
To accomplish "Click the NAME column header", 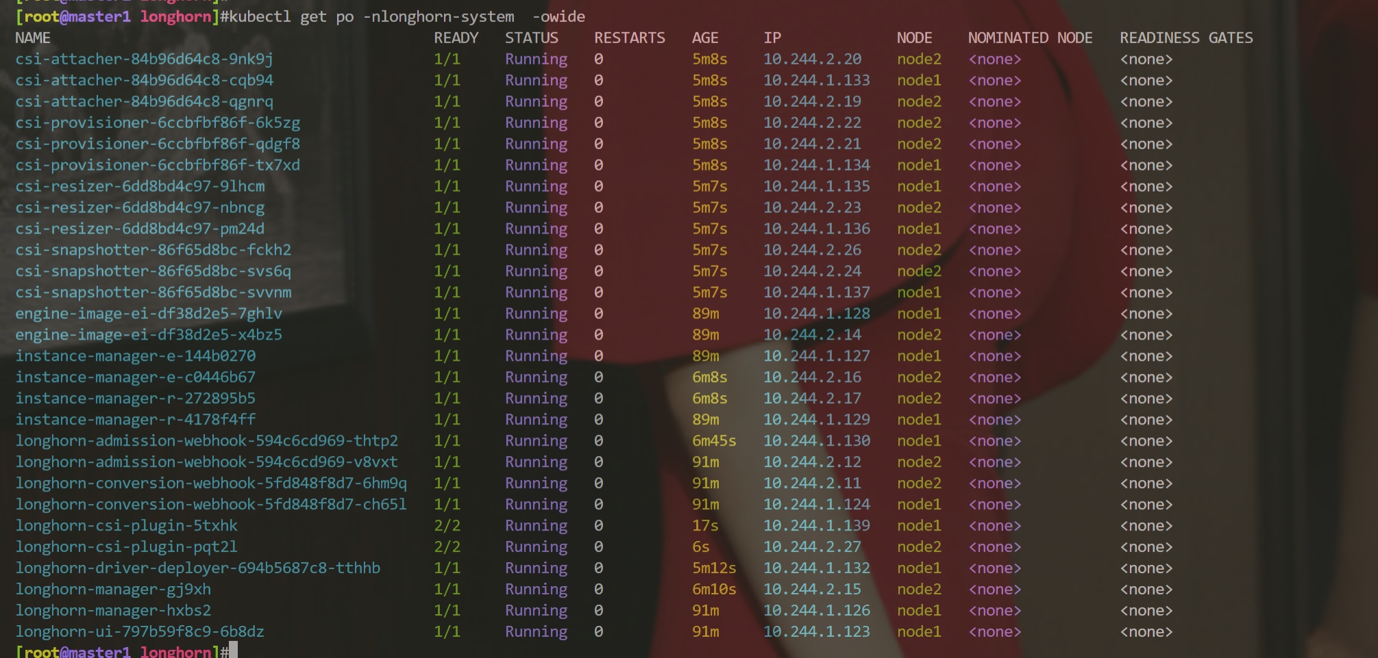I will pos(33,38).
